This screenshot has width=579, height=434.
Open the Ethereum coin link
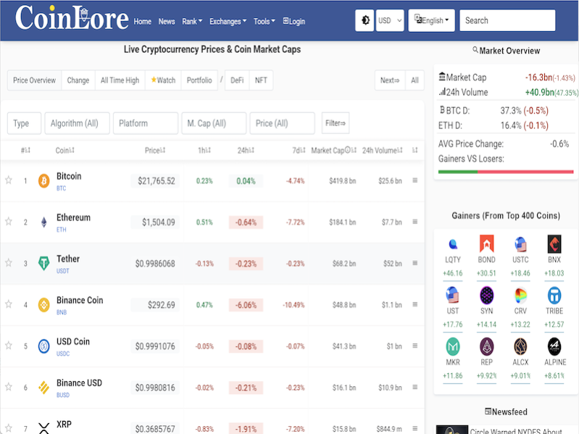pyautogui.click(x=73, y=218)
